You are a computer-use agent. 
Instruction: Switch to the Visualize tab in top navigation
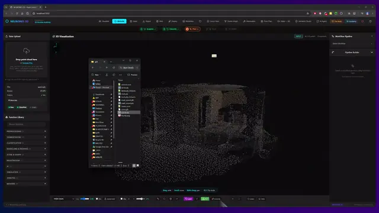pos(104,21)
